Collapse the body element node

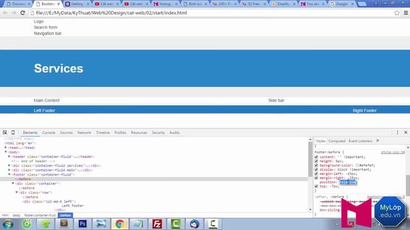click(x=6, y=152)
